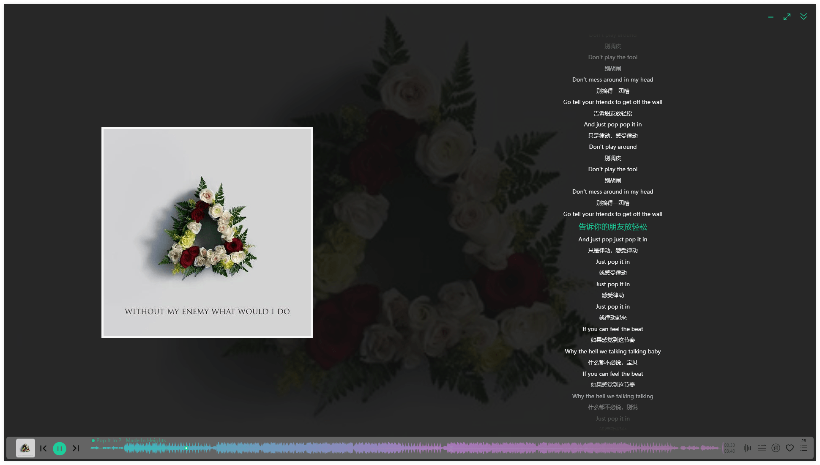Click the minimize dash icon at top right
The height and width of the screenshot is (465, 820).
(x=770, y=17)
